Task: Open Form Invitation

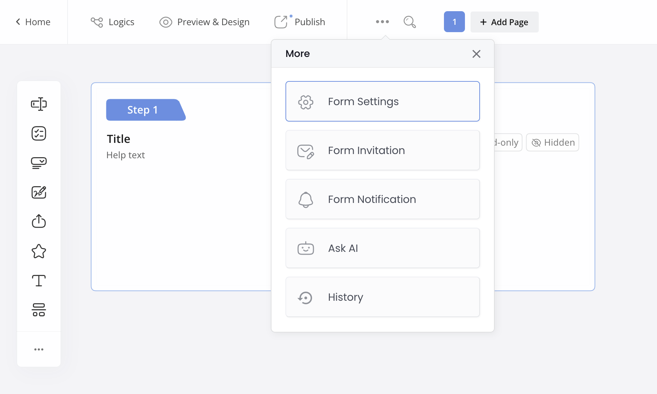Action: (x=383, y=150)
